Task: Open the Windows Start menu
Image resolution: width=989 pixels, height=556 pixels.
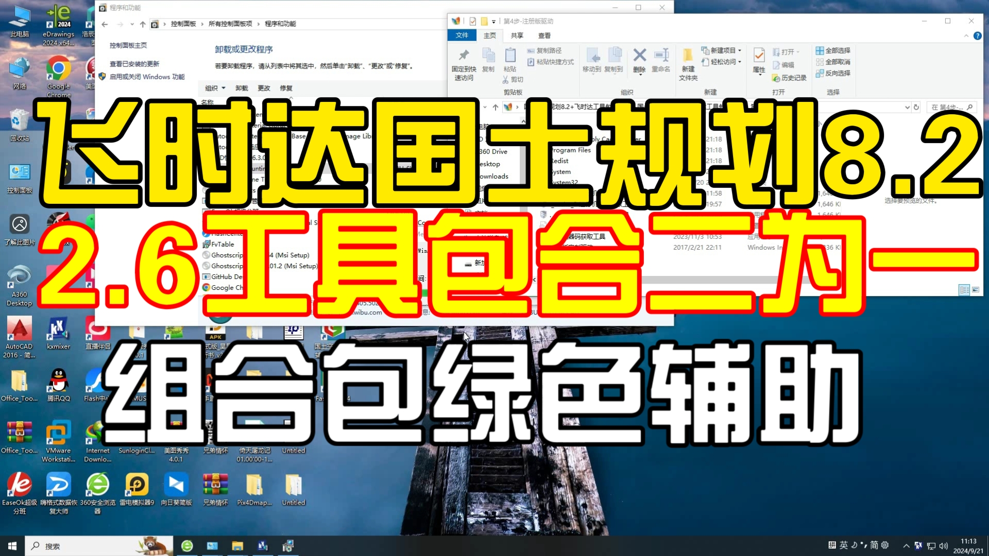Action: 12,546
